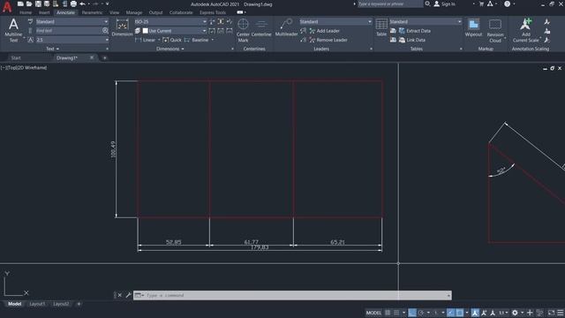Click the Remove Leader button
Screen dimensions: 565x318
[328, 40]
